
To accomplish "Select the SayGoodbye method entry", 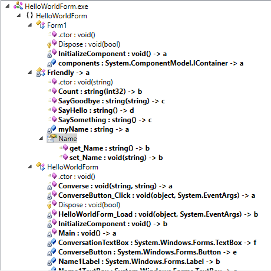I will click(x=111, y=101).
